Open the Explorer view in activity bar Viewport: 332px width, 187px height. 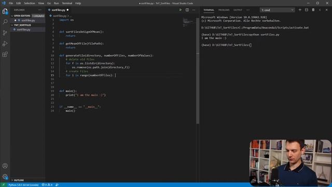tap(5, 11)
